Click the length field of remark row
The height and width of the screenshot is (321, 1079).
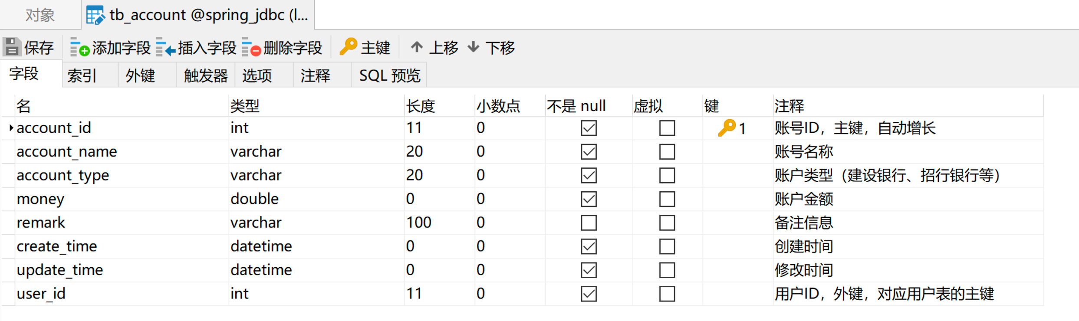click(418, 223)
